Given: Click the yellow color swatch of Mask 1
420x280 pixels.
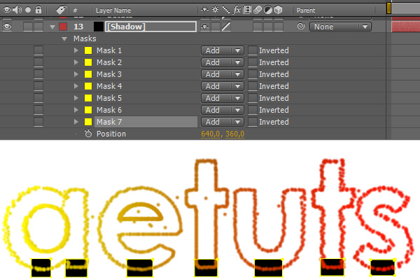Looking at the screenshot, I should coord(88,50).
